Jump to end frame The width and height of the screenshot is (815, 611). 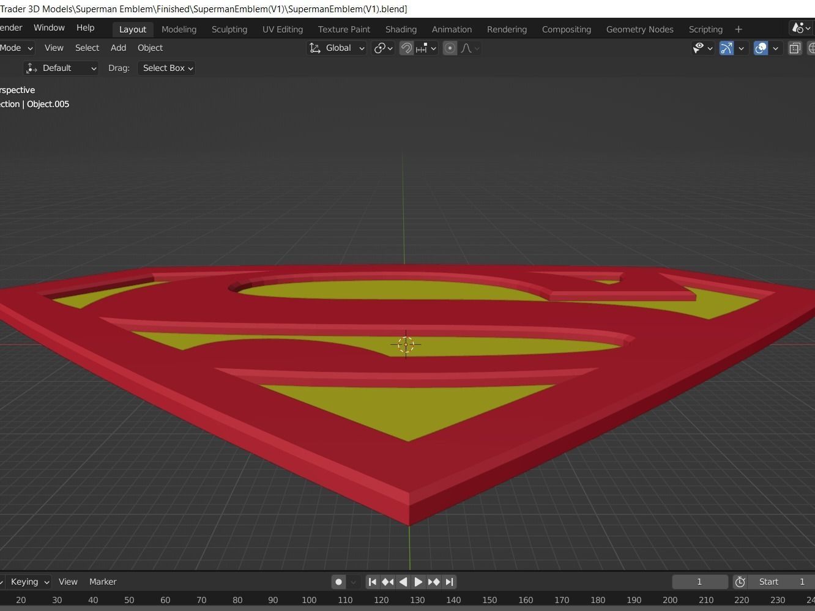(x=449, y=582)
